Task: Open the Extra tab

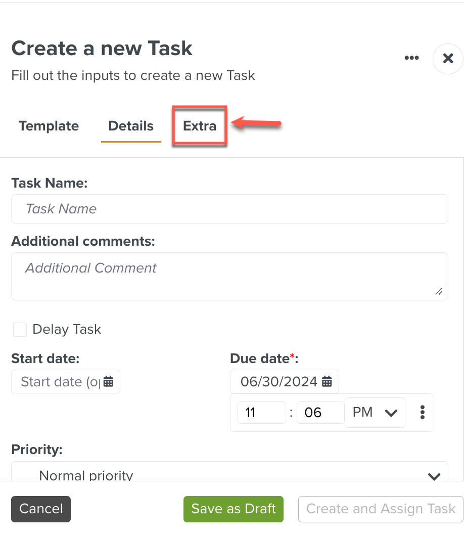Action: 200,126
